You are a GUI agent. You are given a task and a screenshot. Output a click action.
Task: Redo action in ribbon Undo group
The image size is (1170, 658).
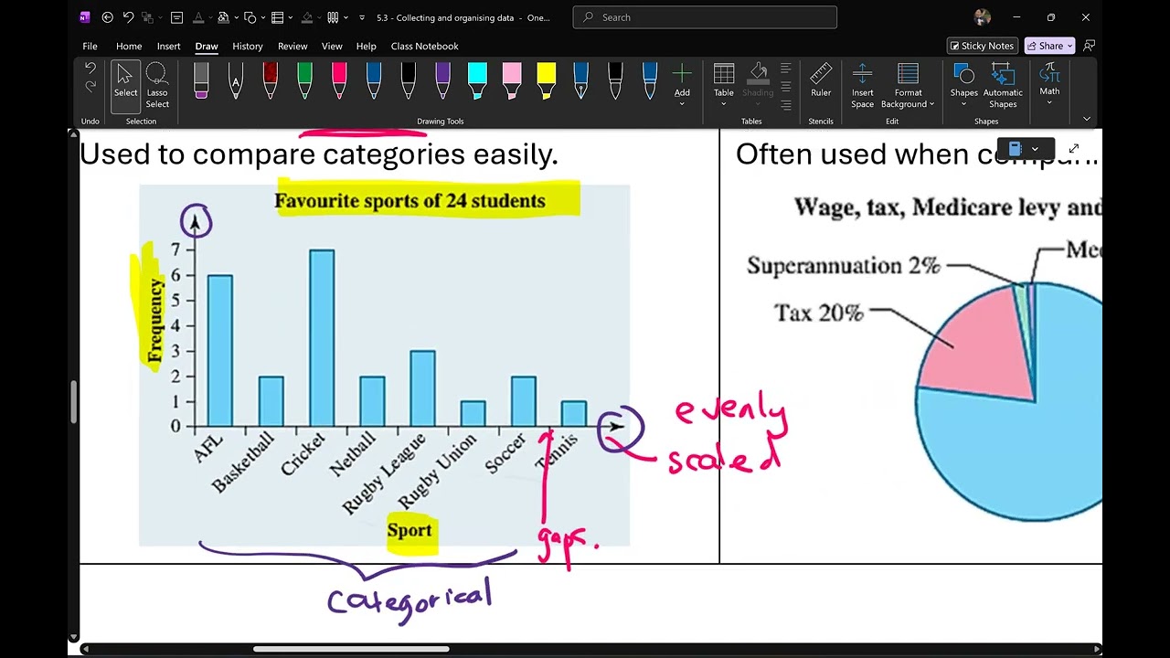tap(90, 87)
